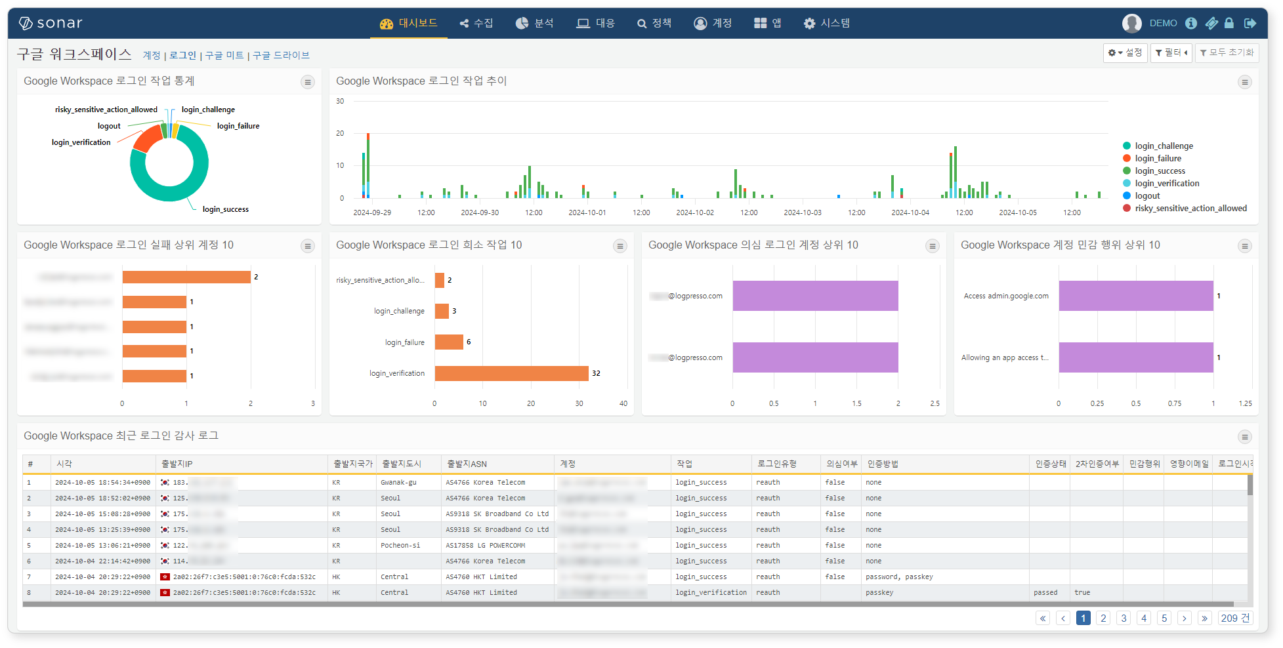Click Access admin.google.com bar
The image size is (1283, 648).
[1136, 296]
